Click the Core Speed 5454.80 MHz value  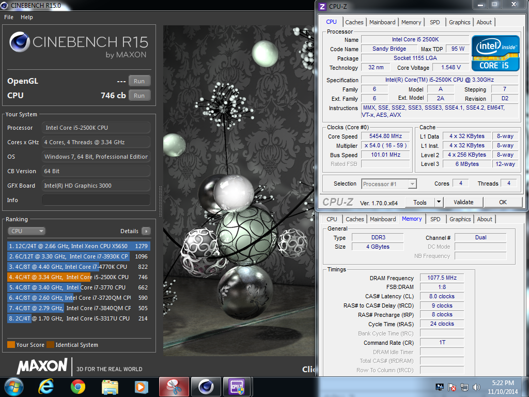point(385,136)
